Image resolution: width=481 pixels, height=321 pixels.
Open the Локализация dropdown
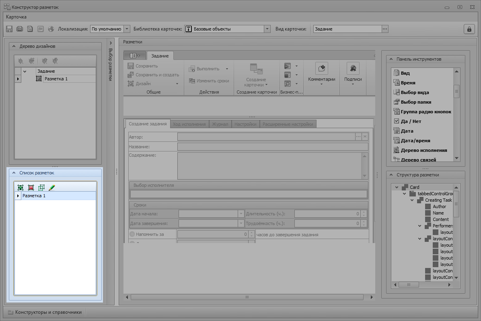coord(127,29)
